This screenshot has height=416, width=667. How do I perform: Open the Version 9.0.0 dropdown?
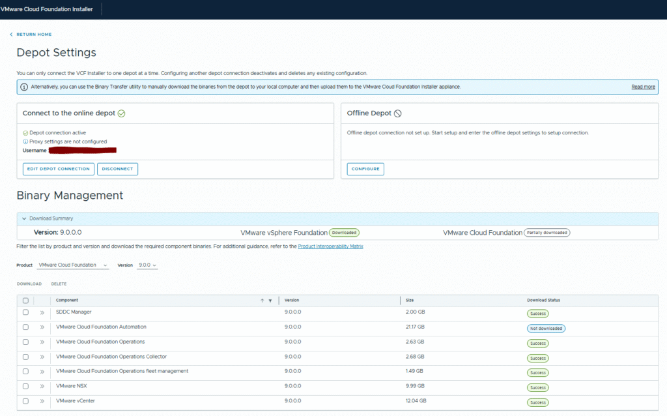pos(147,265)
